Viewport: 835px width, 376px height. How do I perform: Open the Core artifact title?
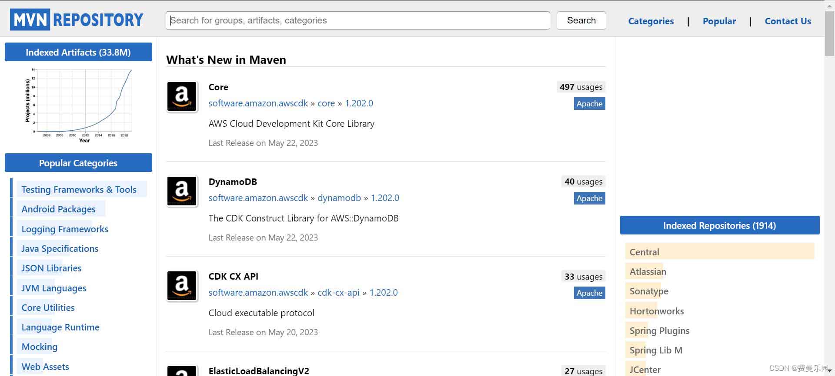(218, 87)
